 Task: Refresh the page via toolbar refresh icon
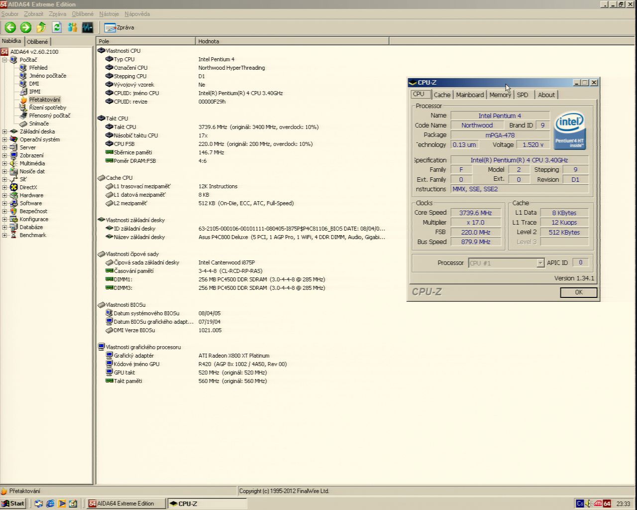pos(57,27)
